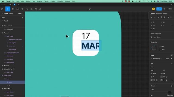The height and width of the screenshot is (97, 174).
Task: Open text type details ellipsis
Action: [x=172, y=80]
